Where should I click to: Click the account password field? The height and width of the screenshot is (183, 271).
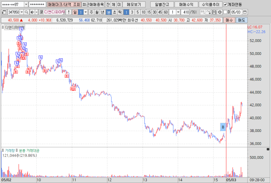coord(38,5)
